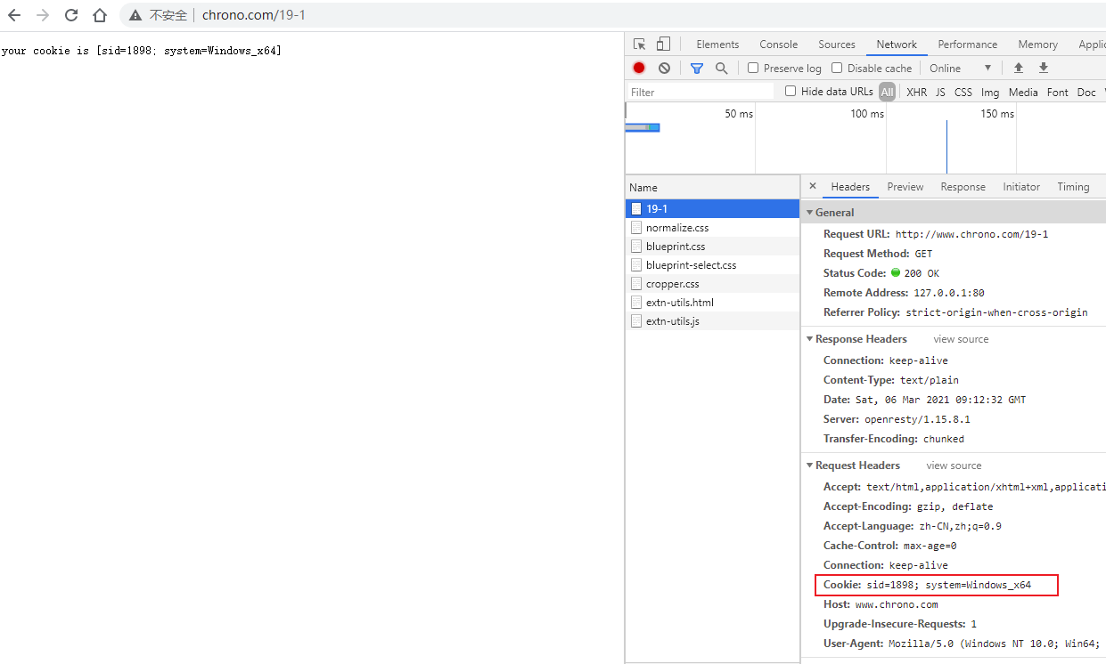Open the Online throttling dropdown
This screenshot has width=1106, height=664.
coord(960,69)
